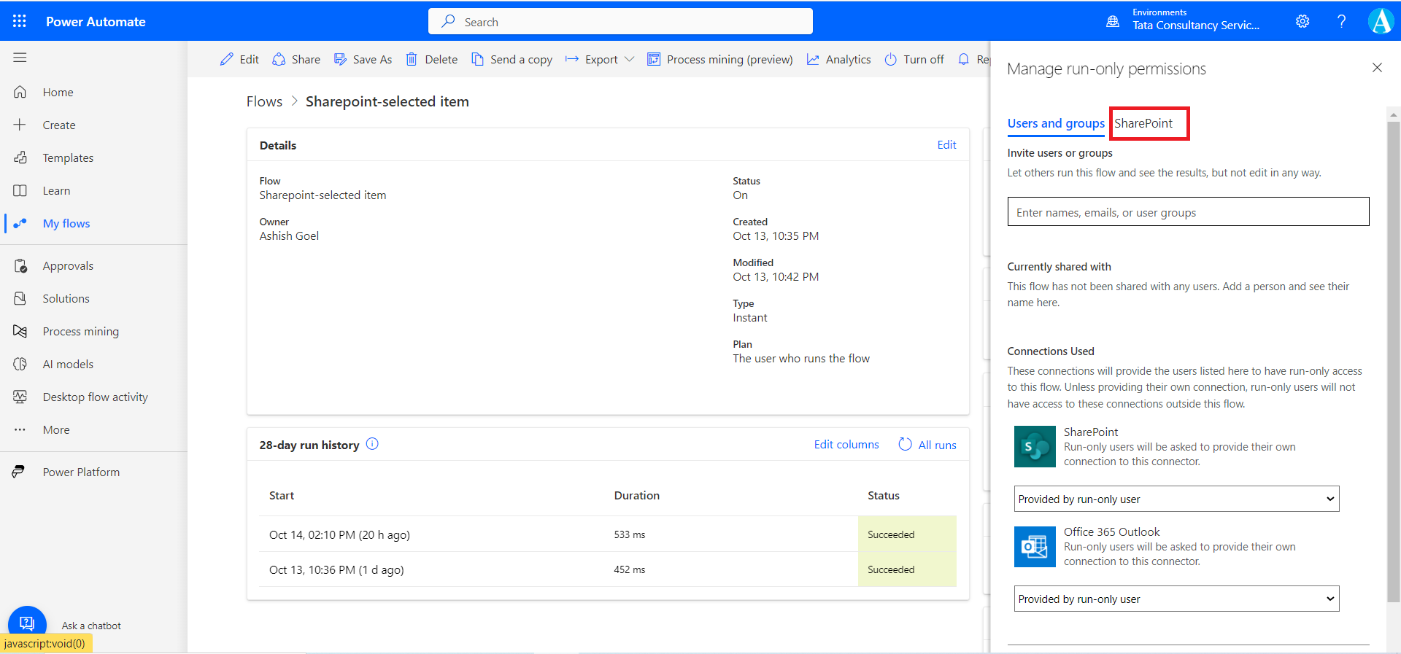1401x654 pixels.
Task: Open SharePoint connection provider dropdown
Action: click(1176, 499)
